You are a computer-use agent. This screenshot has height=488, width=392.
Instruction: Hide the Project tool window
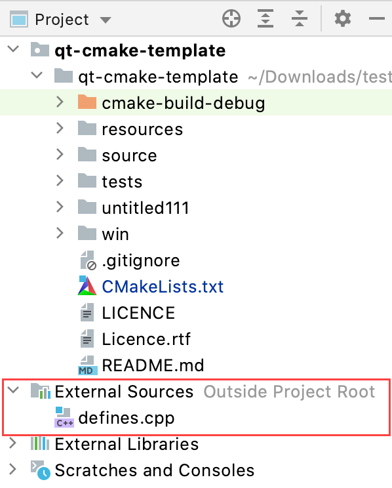click(x=377, y=18)
